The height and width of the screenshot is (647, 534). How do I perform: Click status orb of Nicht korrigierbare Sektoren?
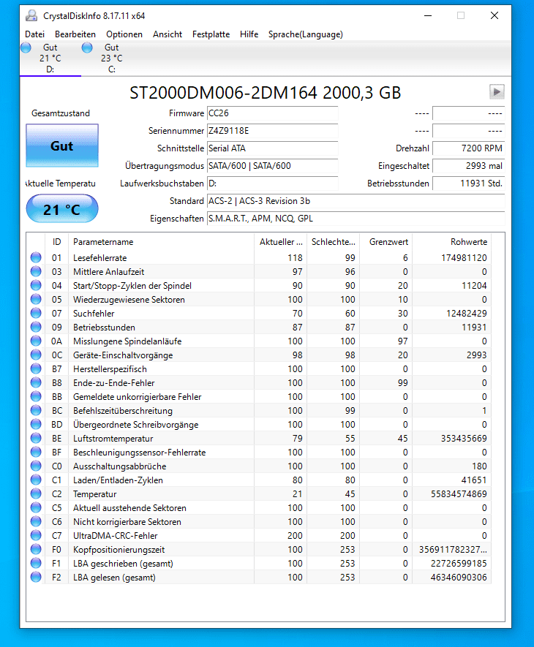(36, 521)
